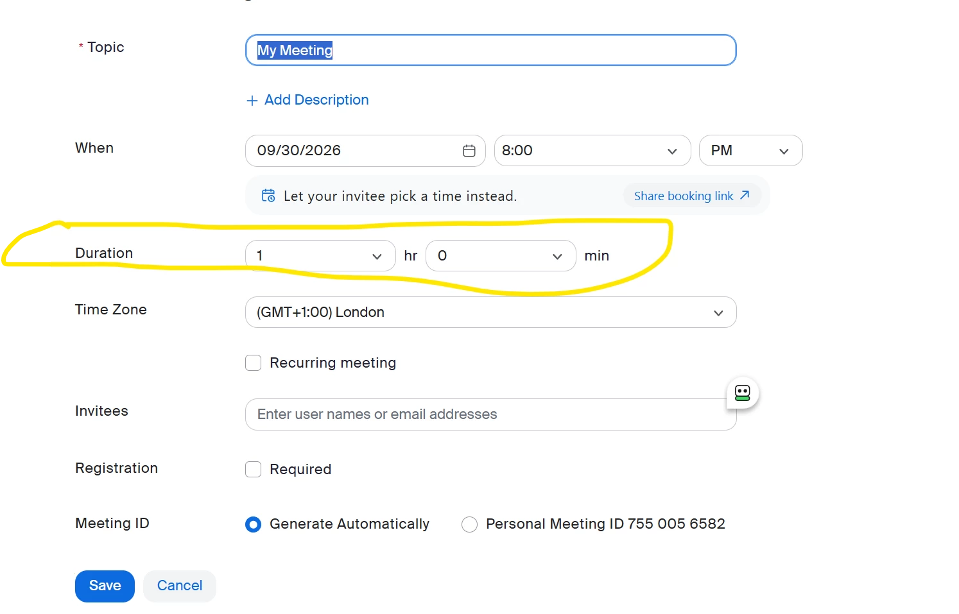Image resolution: width=959 pixels, height=614 pixels.
Task: Click the green robot assistant icon
Action: point(743,393)
